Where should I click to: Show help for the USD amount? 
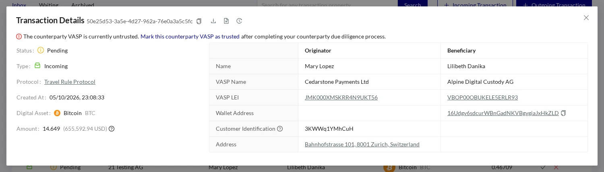tap(112, 129)
